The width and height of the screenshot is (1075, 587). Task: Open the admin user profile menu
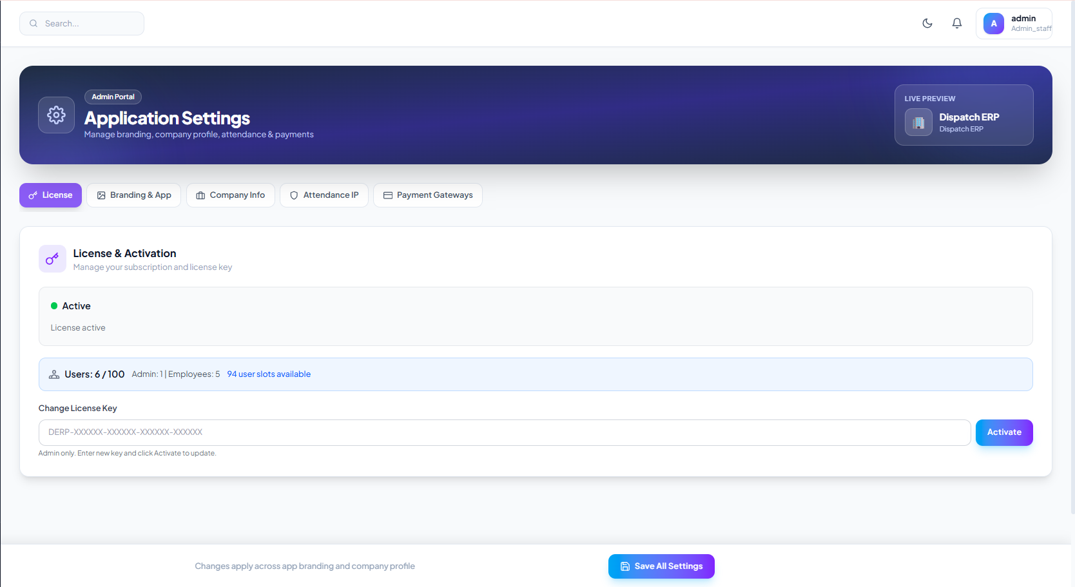coord(1023,24)
